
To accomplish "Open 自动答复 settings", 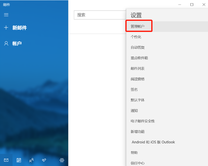I will pos(167,47).
